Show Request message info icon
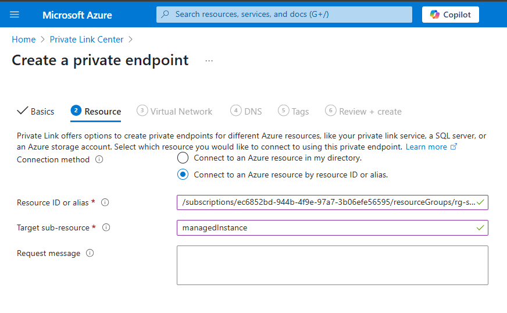Viewport: 507px width, 313px height. (x=90, y=253)
